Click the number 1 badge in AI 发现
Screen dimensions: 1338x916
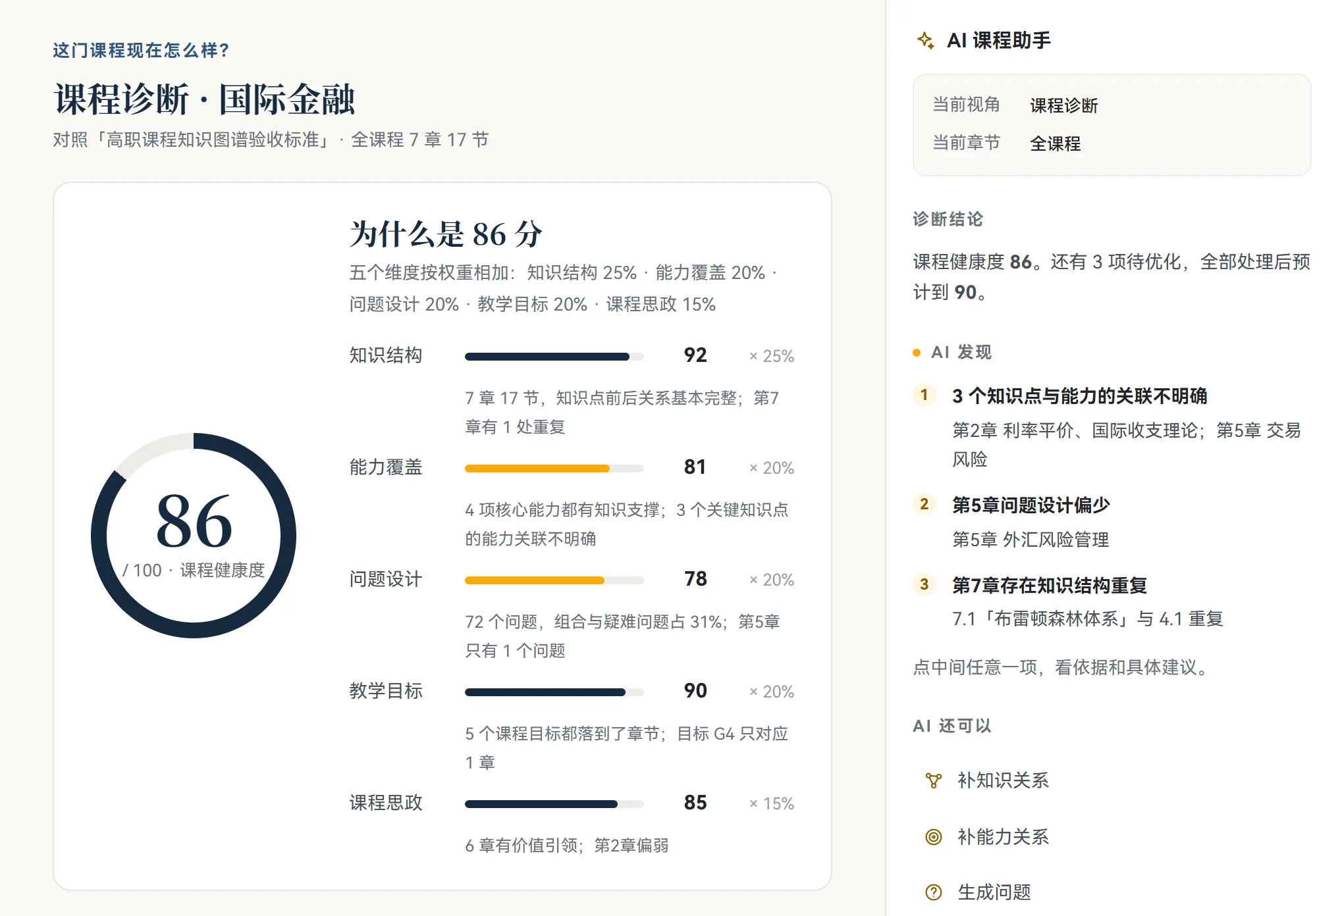click(x=924, y=395)
